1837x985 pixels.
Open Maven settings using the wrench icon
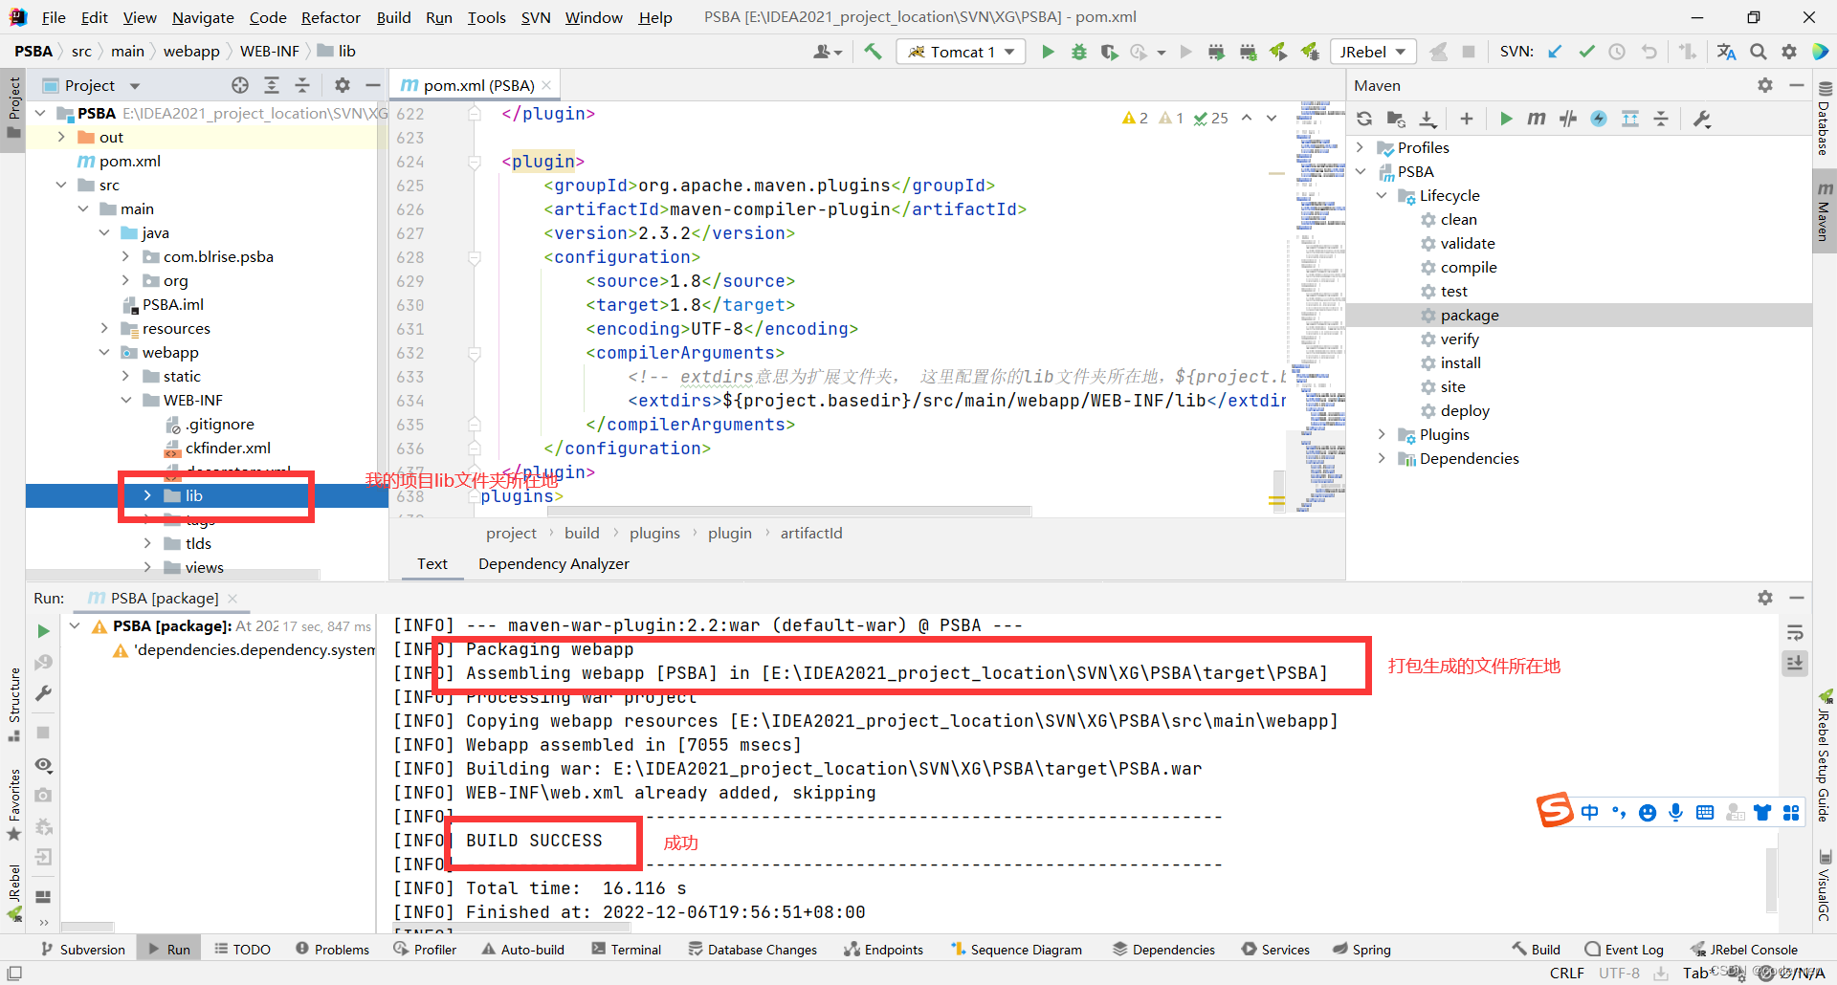point(1702,119)
